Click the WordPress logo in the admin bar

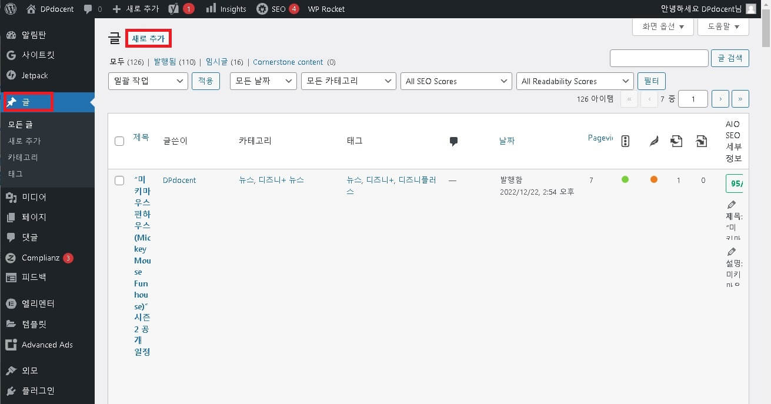coord(10,9)
